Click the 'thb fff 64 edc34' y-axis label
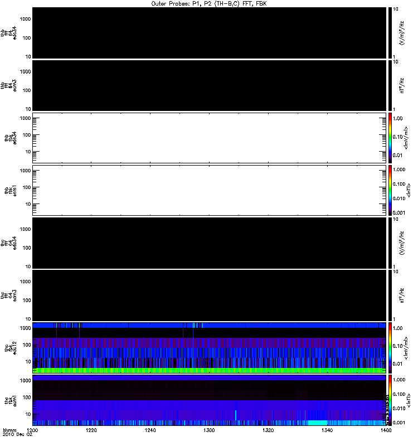The width and height of the screenshot is (418, 446). (8, 33)
